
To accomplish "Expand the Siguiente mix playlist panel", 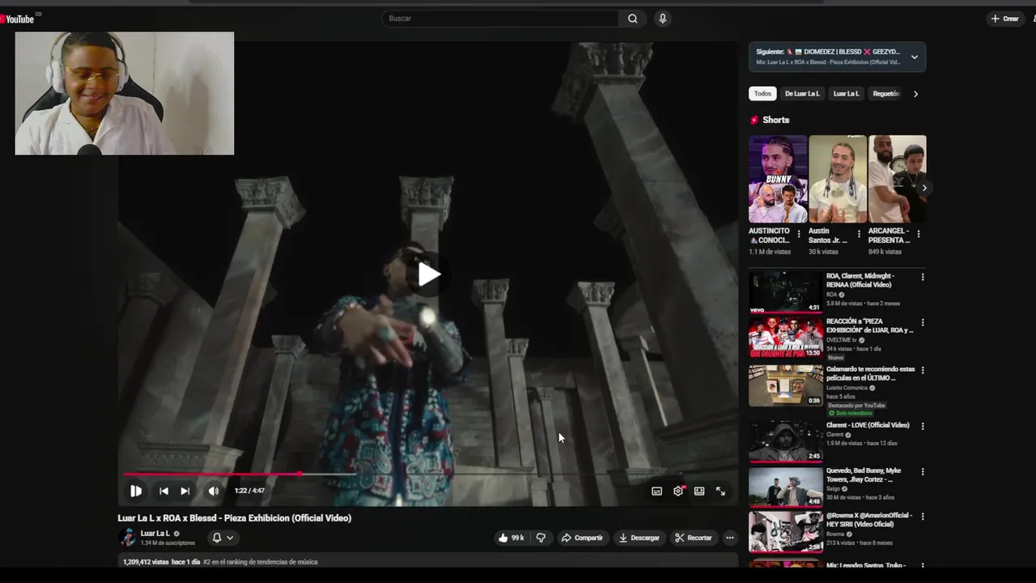I will coord(837,57).
